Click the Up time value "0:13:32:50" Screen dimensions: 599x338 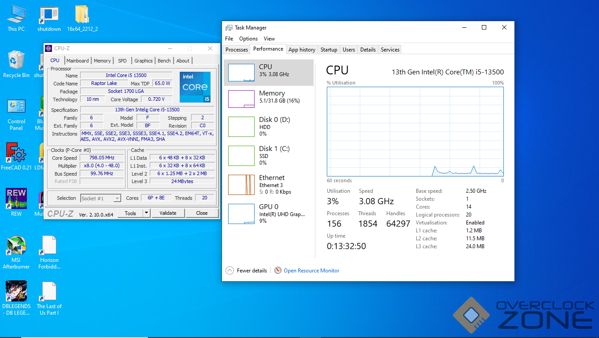[346, 246]
